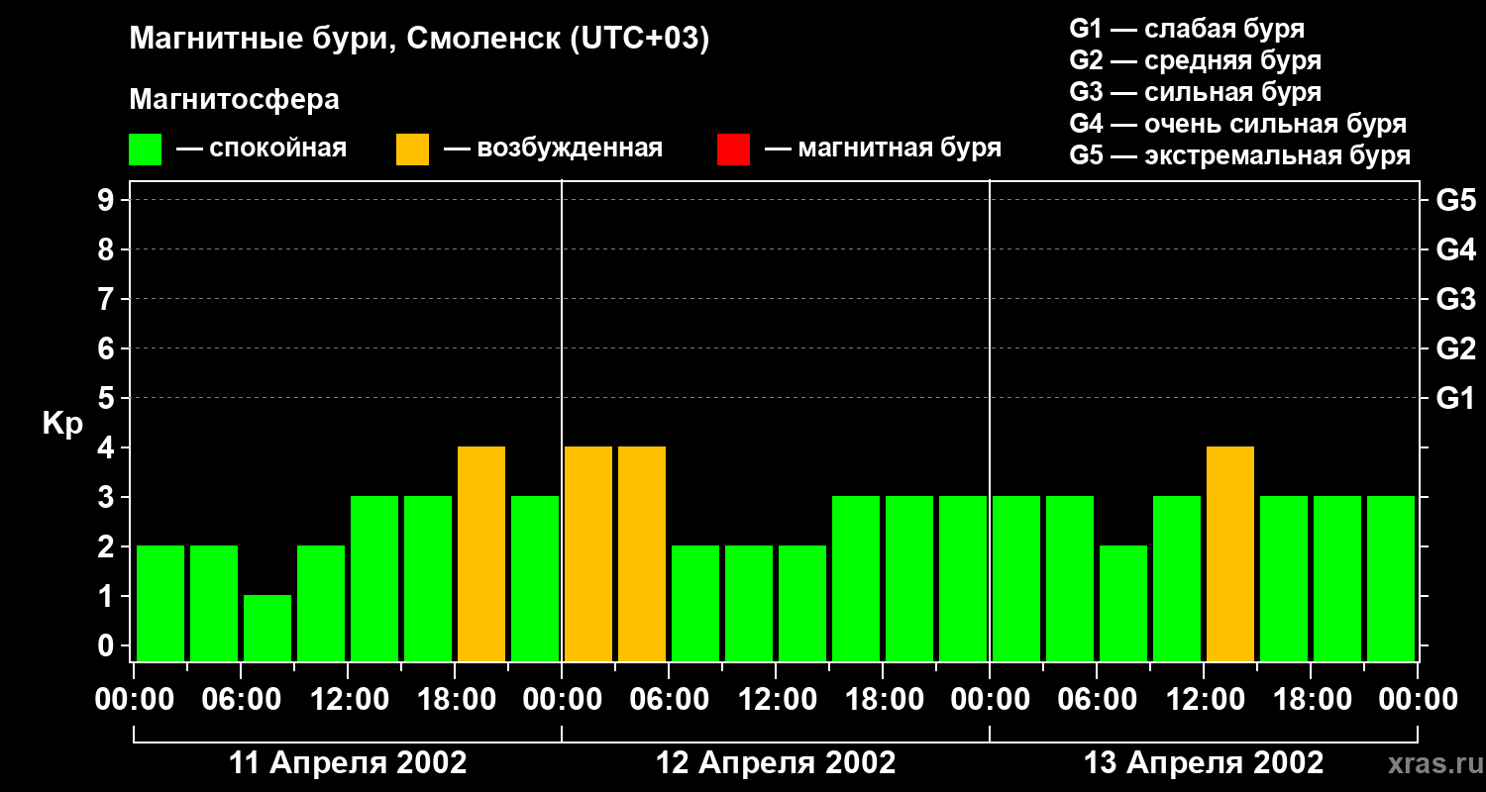
Task: Click the G5 label on right axis
Action: 1455,200
